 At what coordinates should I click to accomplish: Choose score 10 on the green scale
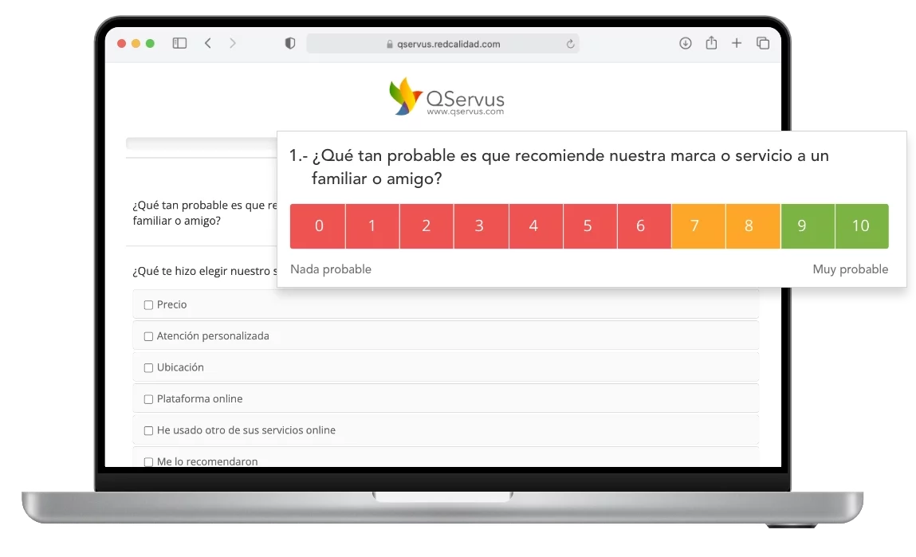(x=861, y=226)
